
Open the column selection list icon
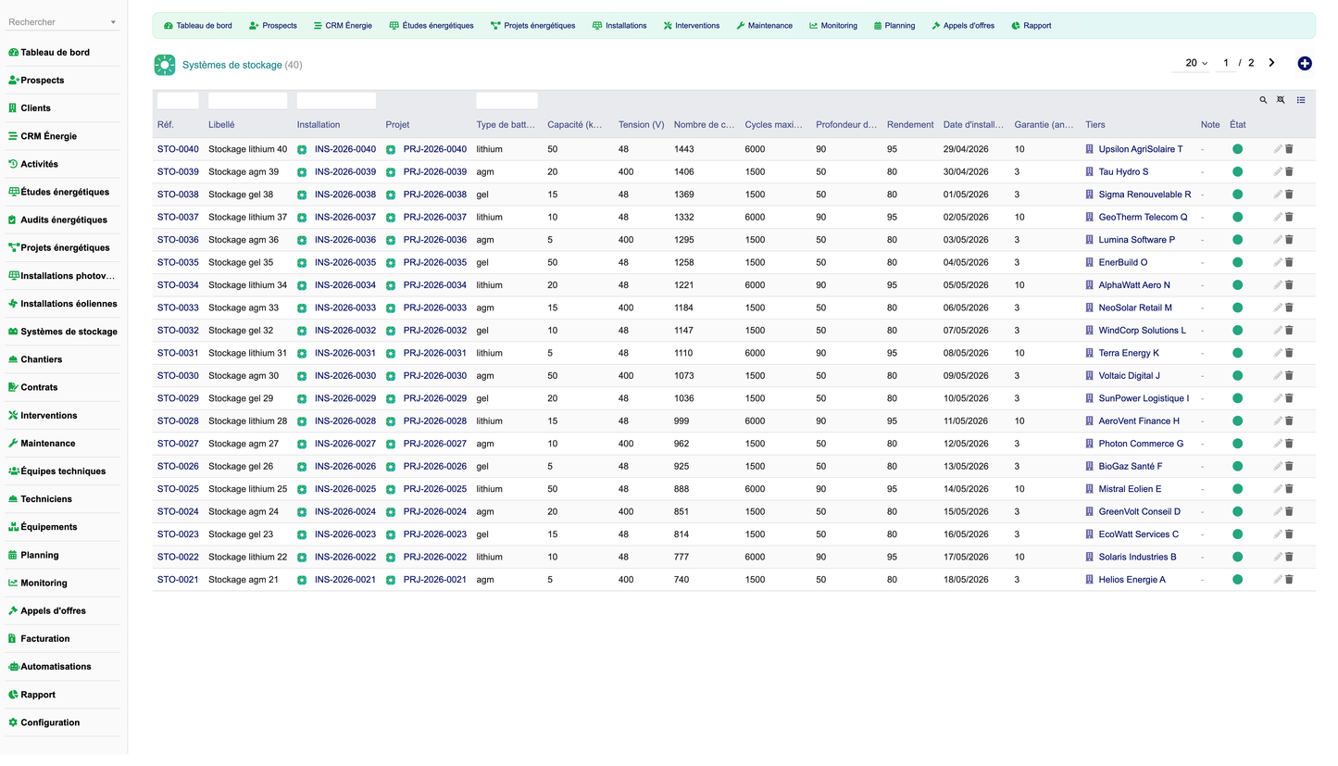(x=1301, y=100)
